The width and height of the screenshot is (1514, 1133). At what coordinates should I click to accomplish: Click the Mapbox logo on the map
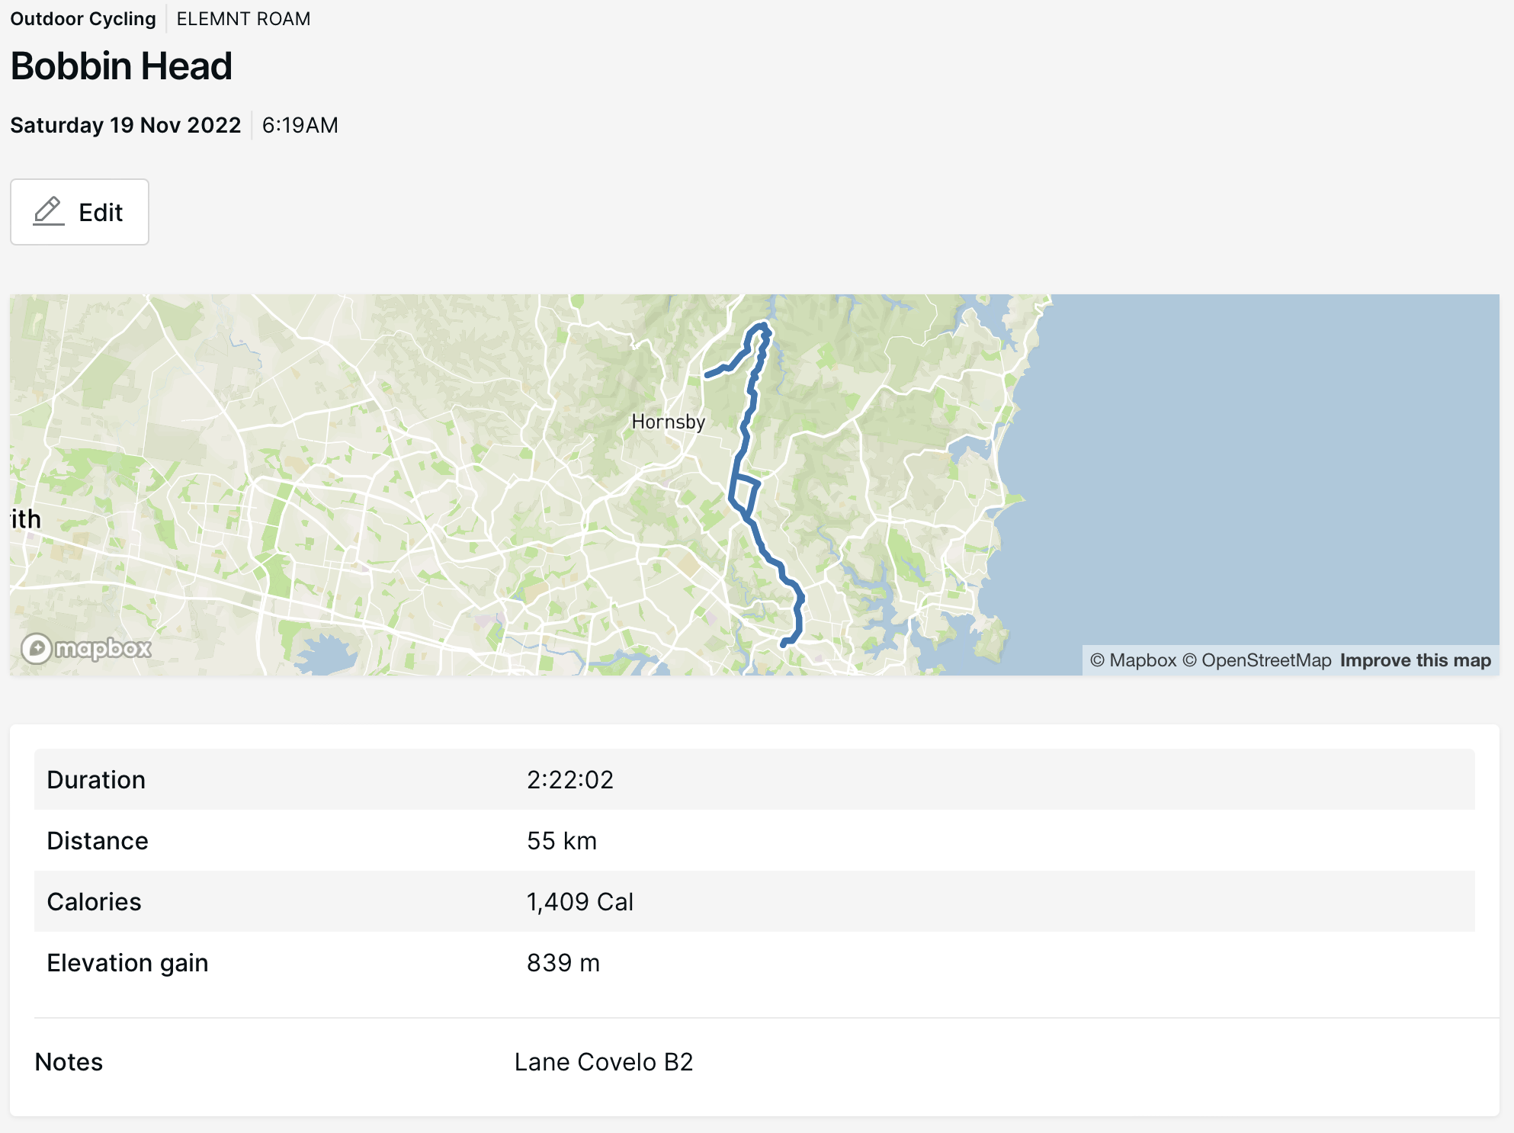click(86, 649)
